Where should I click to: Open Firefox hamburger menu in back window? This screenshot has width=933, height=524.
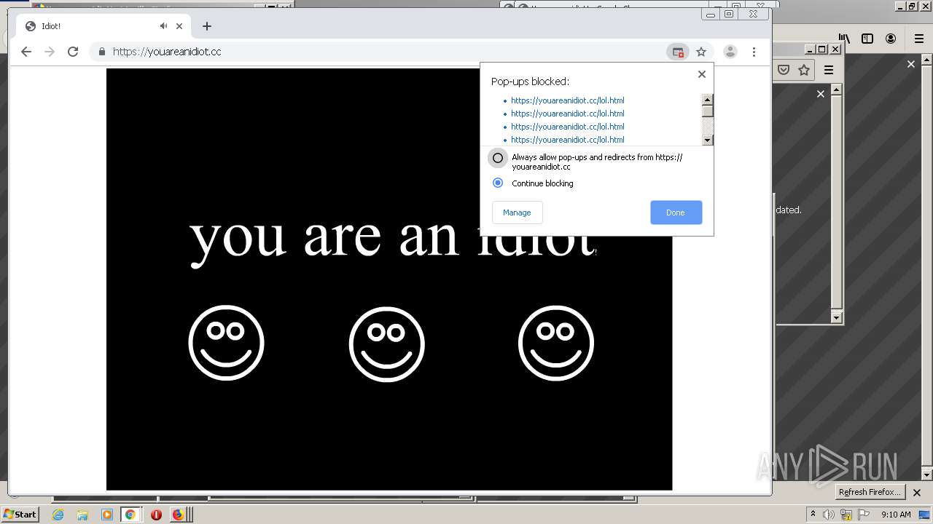(919, 39)
